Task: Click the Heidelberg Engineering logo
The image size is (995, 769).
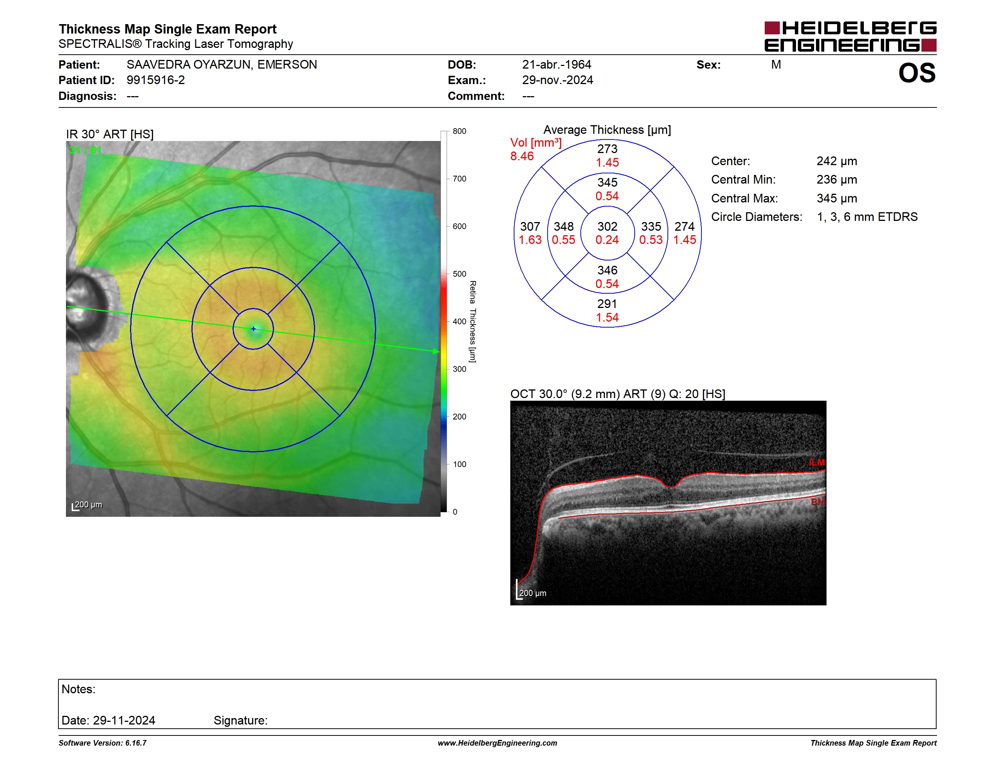Action: [x=850, y=37]
